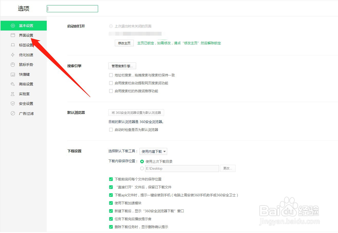Click inside the top search box
This screenshot has width=338, height=233.
click(72, 8)
